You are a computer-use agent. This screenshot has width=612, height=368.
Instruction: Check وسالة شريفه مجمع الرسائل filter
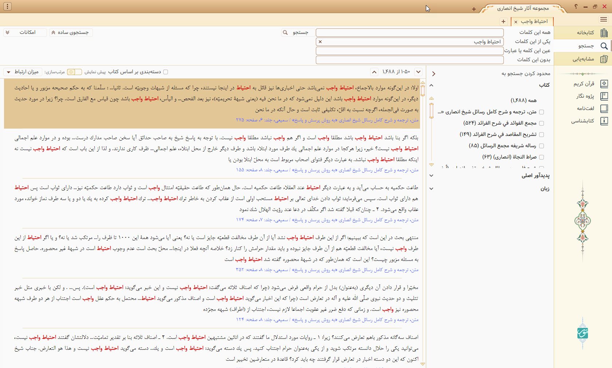(541, 146)
